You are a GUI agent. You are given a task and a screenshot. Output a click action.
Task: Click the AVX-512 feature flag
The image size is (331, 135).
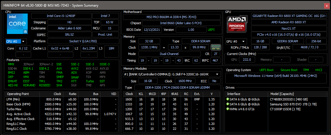pyautogui.click(x=91, y=69)
